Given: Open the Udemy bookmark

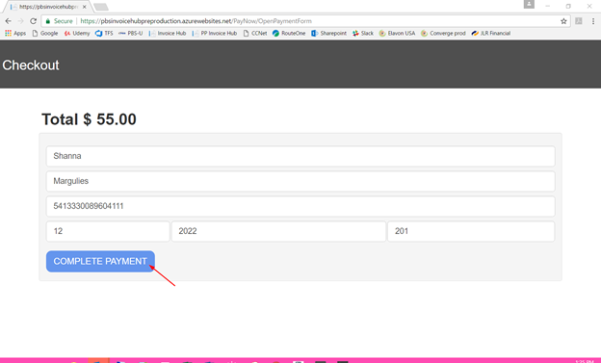Looking at the screenshot, I should (77, 34).
